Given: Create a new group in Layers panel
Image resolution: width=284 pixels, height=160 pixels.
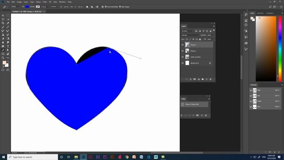Looking at the screenshot, I should [202, 79].
